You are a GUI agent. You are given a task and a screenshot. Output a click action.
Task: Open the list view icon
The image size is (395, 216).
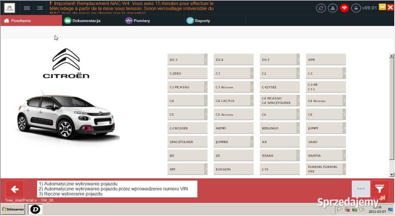[40, 8]
